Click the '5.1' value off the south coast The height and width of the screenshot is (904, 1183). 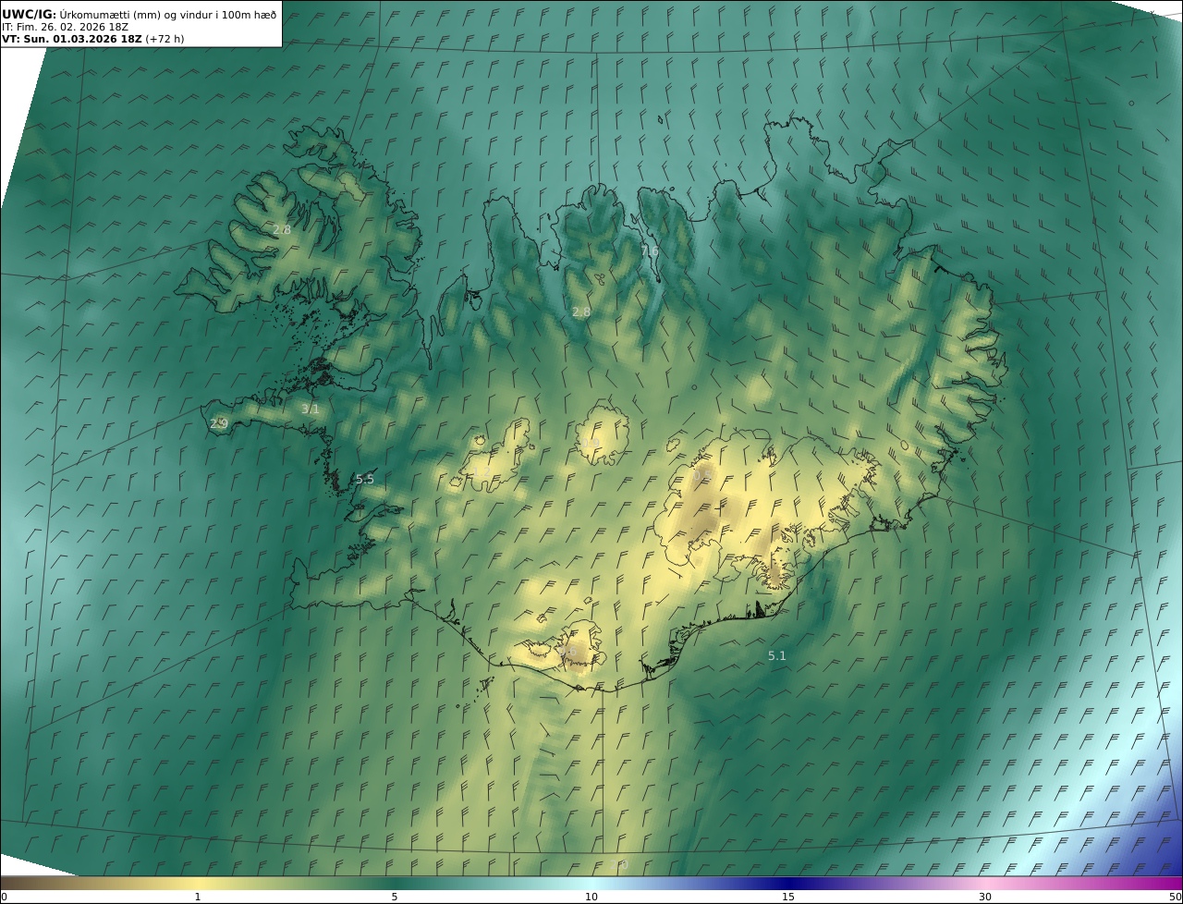click(777, 655)
